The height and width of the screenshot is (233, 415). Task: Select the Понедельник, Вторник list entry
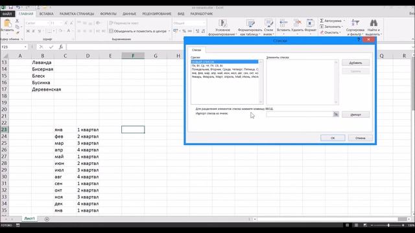coord(224,69)
